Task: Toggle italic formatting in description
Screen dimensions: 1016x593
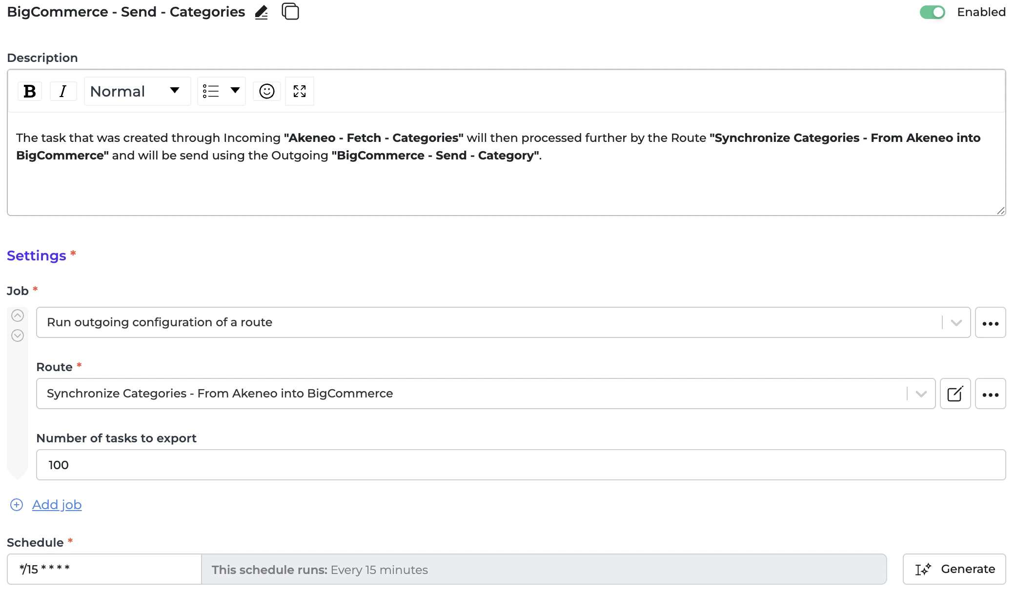Action: pyautogui.click(x=63, y=91)
